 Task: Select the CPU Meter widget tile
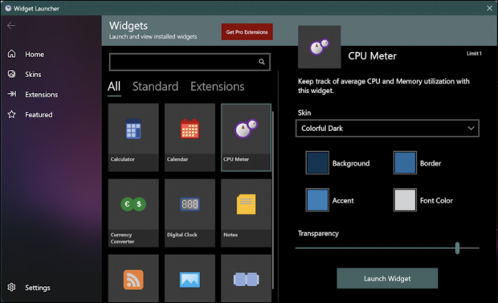pyautogui.click(x=246, y=137)
